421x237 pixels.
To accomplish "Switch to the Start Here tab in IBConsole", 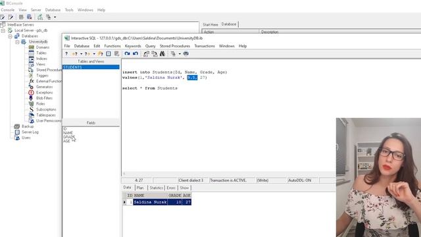I will tap(210, 24).
